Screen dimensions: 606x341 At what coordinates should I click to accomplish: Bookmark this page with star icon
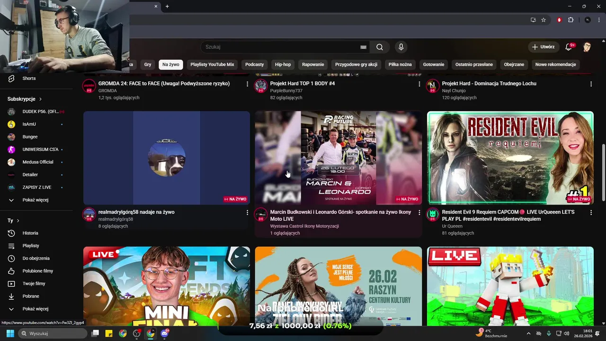coord(544,20)
